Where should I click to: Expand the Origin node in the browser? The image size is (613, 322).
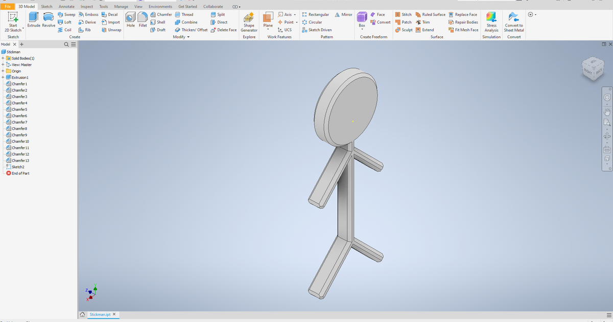[3, 71]
